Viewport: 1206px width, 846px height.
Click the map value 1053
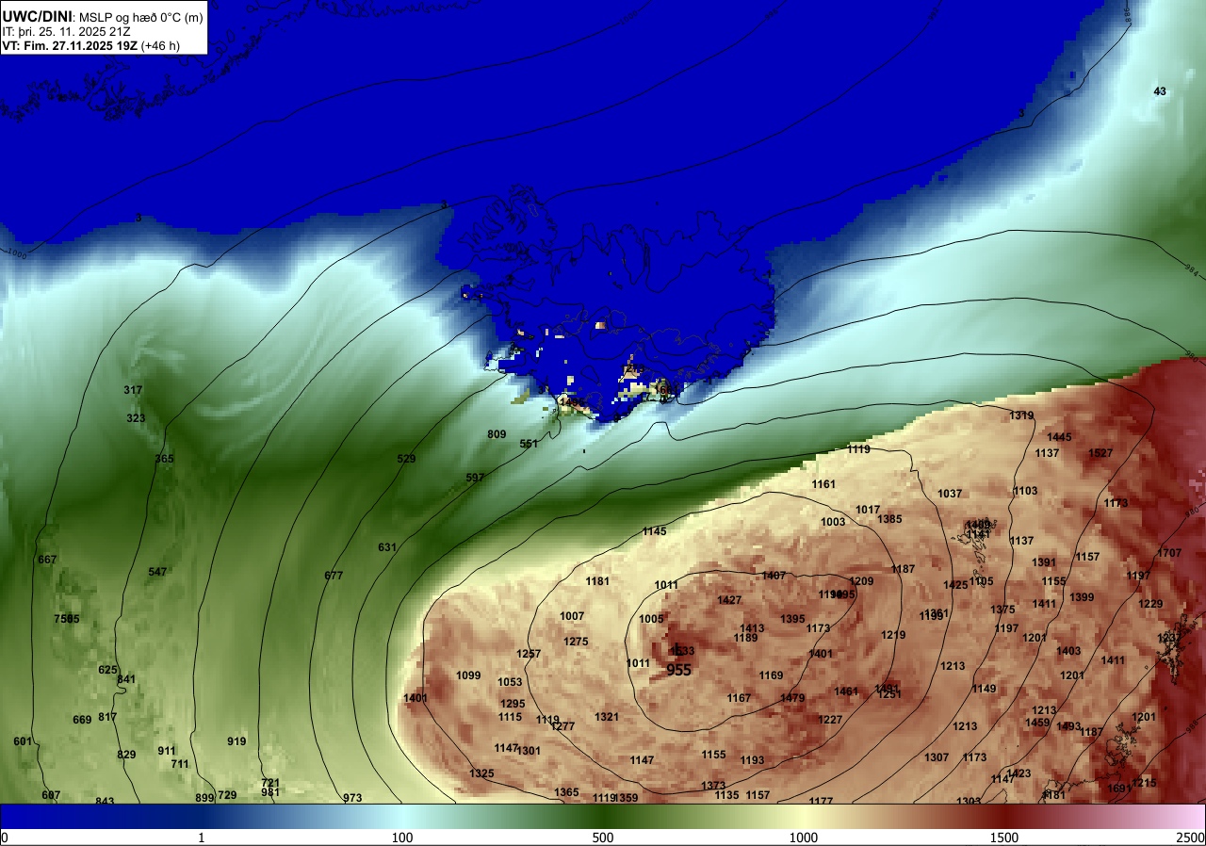[510, 682]
